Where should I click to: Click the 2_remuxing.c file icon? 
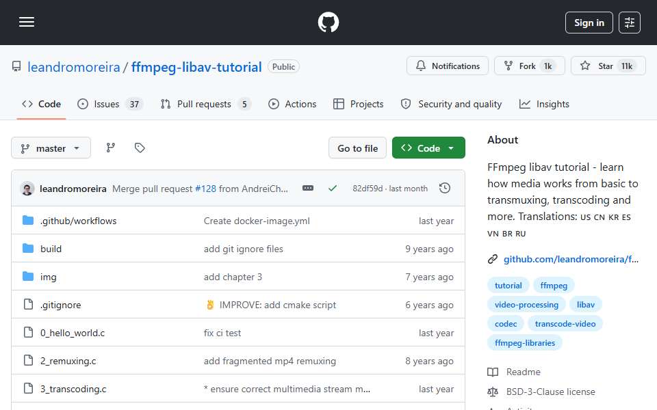coord(28,360)
